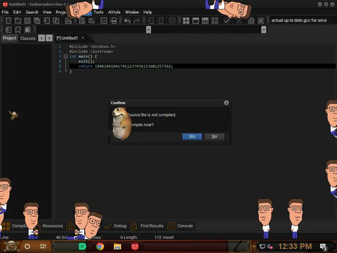Close the Confirm dialog
The image size is (337, 253).
pos(226,103)
